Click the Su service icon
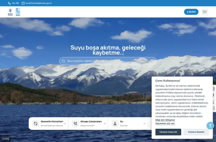 tap(115, 123)
